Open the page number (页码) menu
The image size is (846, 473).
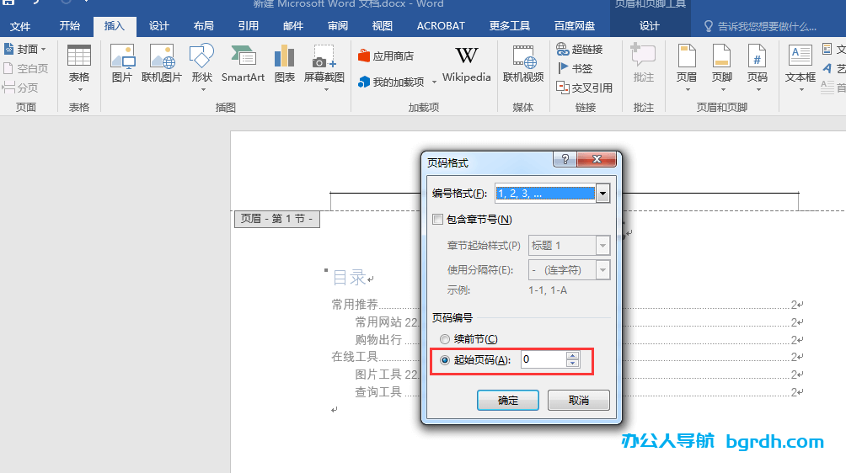(757, 68)
